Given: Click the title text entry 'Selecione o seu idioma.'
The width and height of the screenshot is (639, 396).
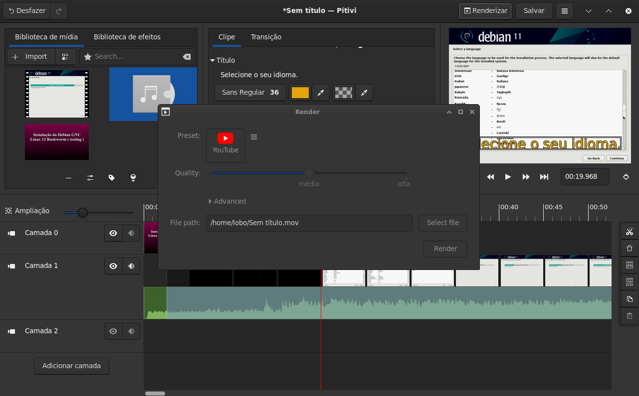Looking at the screenshot, I should (x=259, y=75).
